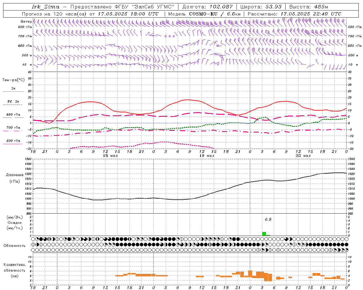Click the precipitation value 0.9
363x290 pixels.
pos(268,219)
